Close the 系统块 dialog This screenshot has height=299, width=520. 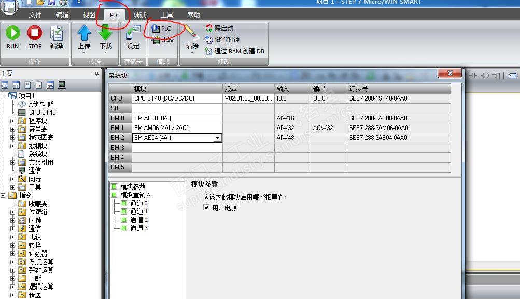click(x=449, y=73)
